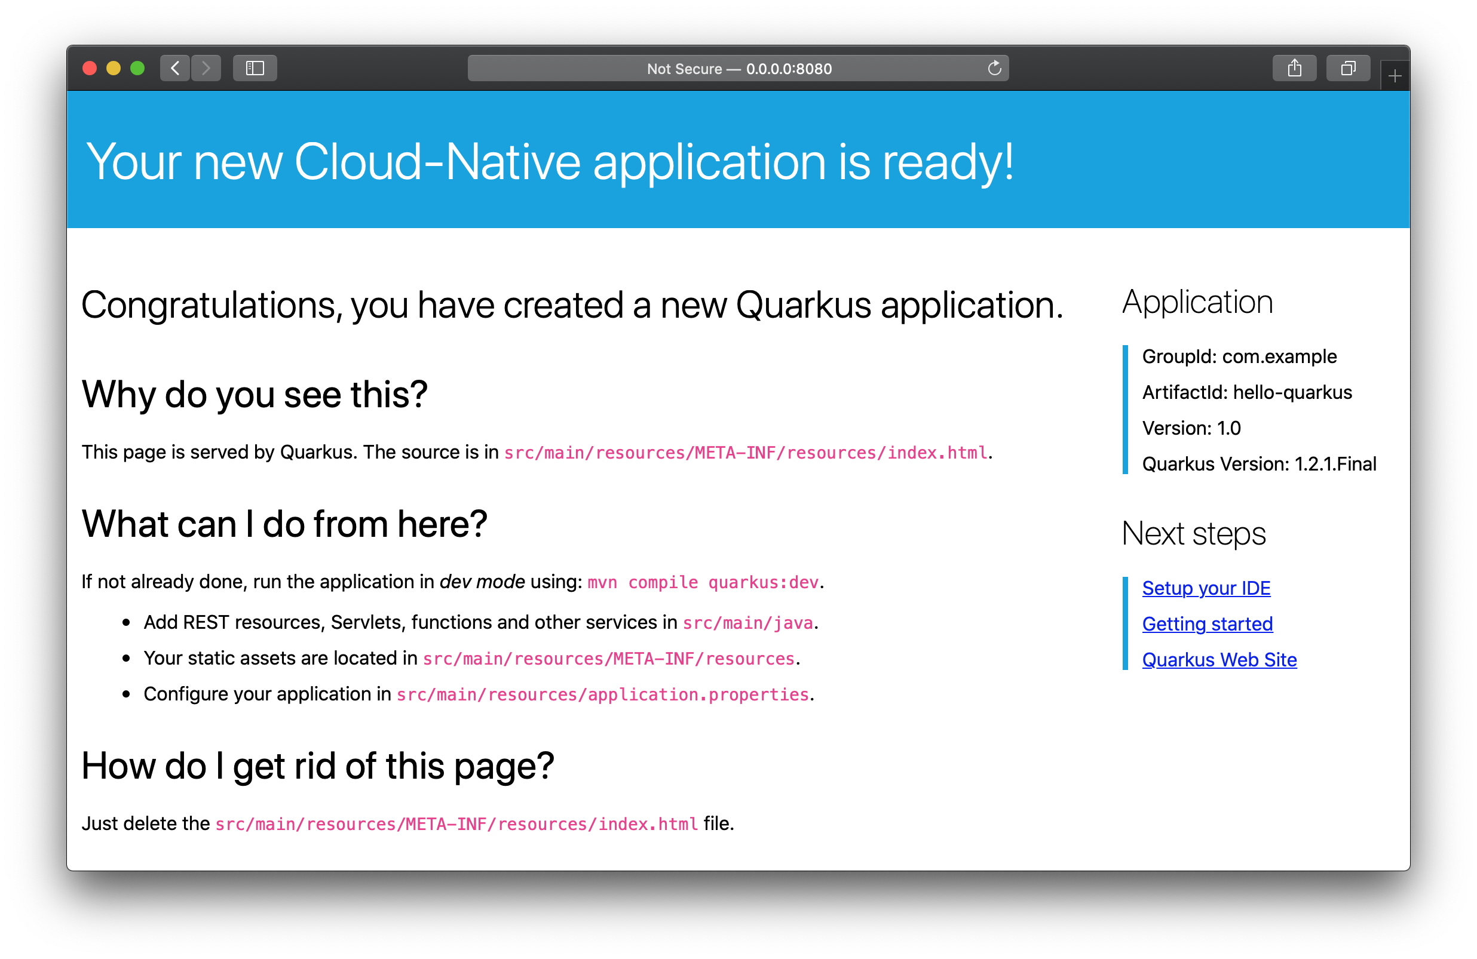The image size is (1477, 959).
Task: Click the 'Why do you see this?' heading
Action: tap(255, 395)
